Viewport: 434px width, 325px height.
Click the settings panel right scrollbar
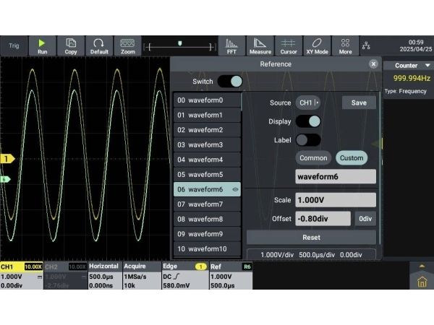pos(380,168)
